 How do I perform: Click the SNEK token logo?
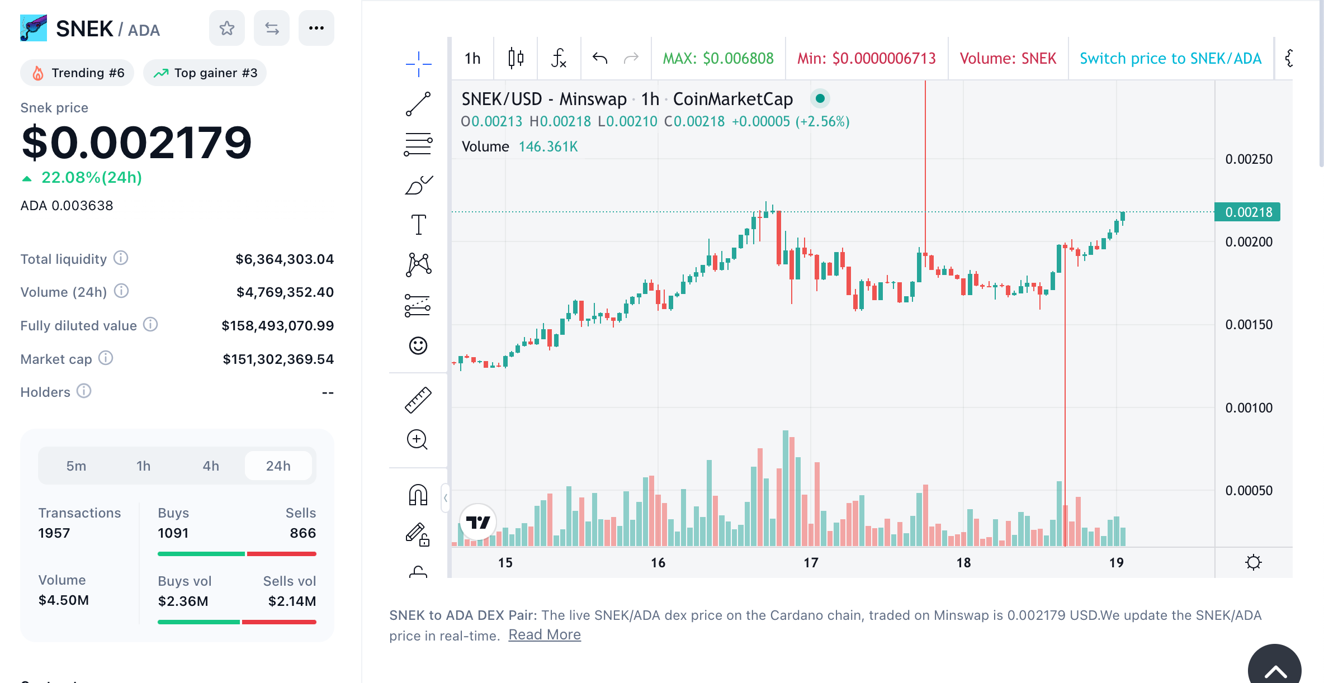(34, 28)
